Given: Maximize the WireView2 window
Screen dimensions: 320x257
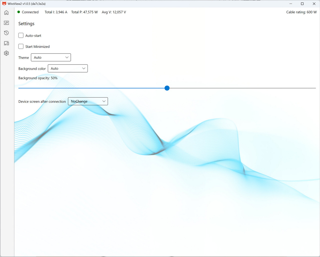Looking at the screenshot, I should 302,4.
